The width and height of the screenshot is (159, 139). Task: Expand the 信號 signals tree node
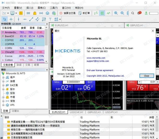pyautogui.click(x=3, y=101)
